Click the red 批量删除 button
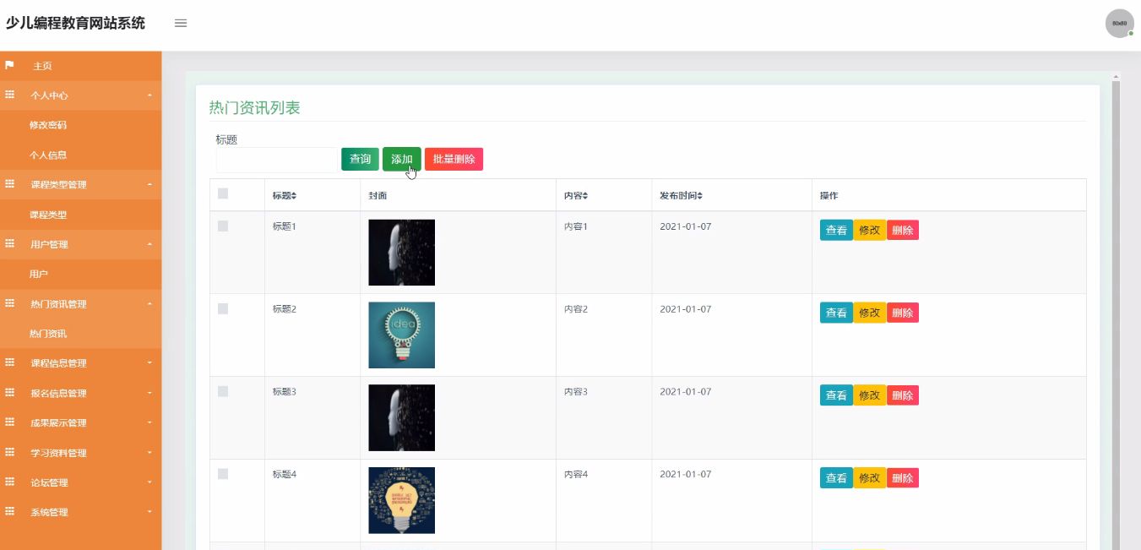Image resolution: width=1141 pixels, height=550 pixels. (454, 159)
